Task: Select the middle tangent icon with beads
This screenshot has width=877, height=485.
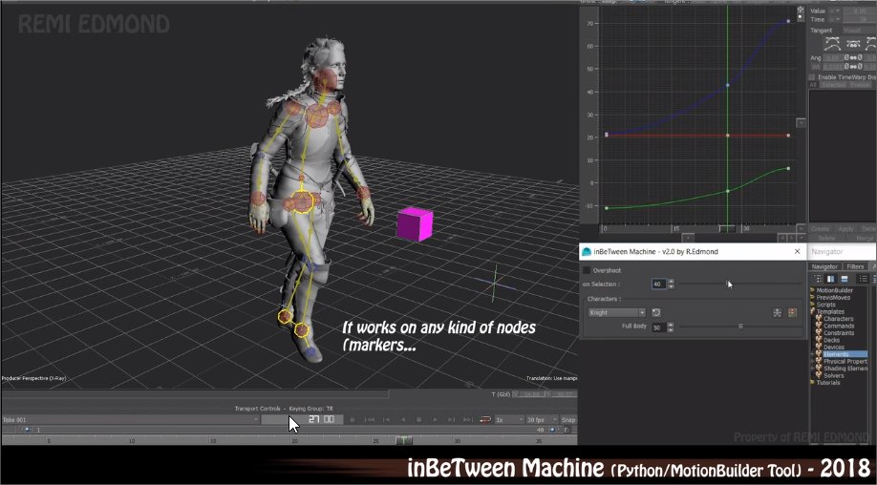Action: coord(853,44)
